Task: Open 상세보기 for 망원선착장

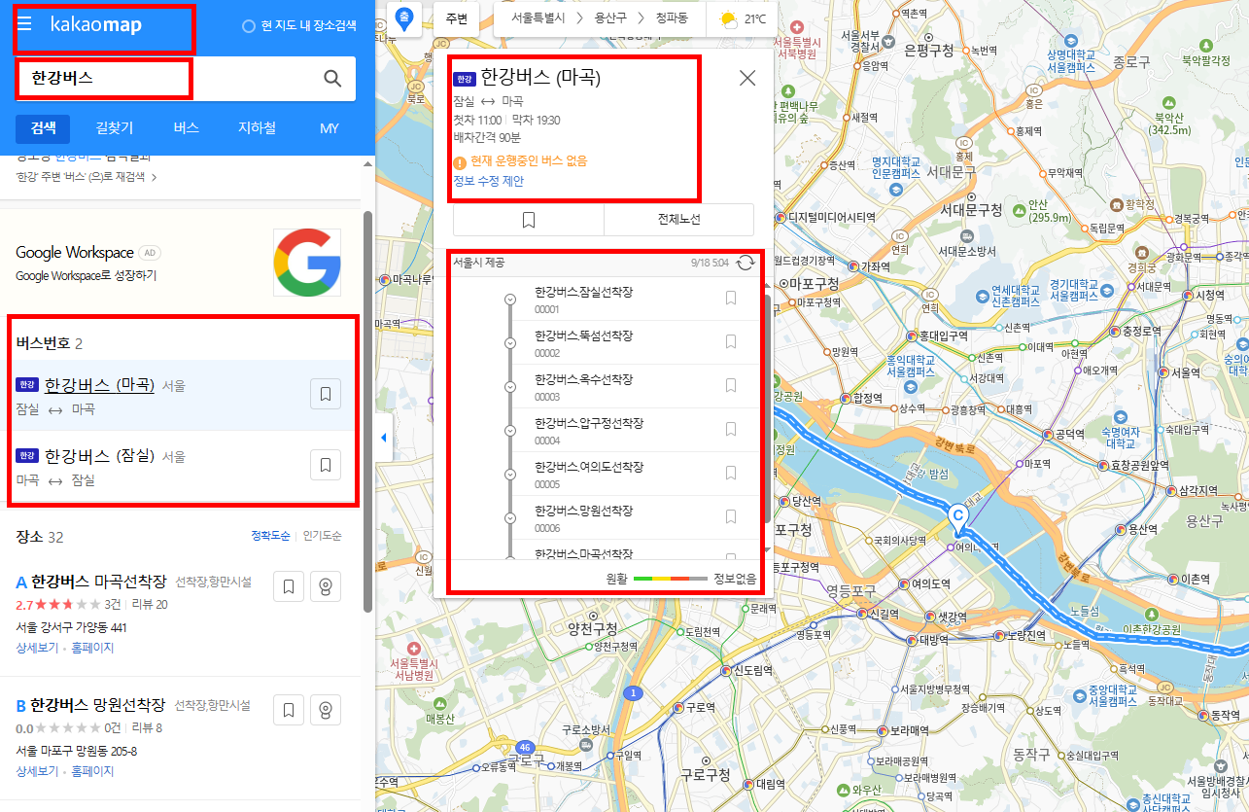Action: click(37, 771)
